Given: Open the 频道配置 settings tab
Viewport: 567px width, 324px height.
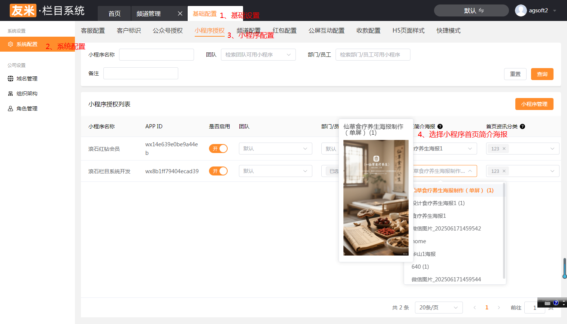Looking at the screenshot, I should coord(249,30).
